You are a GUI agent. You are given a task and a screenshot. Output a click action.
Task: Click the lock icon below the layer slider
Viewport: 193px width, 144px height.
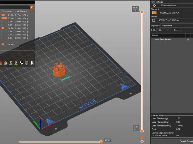(x=142, y=137)
